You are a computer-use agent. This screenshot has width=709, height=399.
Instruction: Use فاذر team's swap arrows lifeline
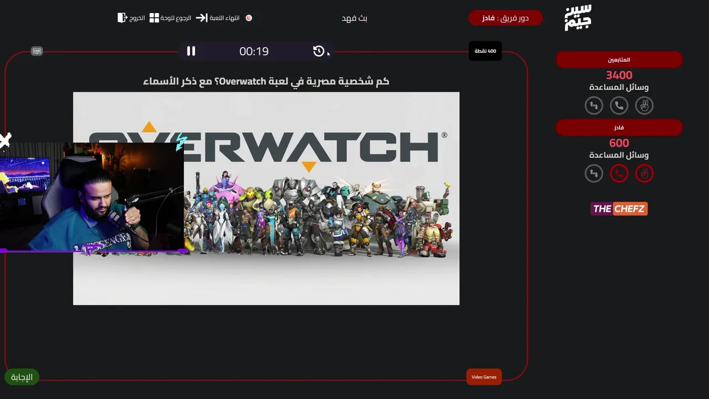point(594,173)
